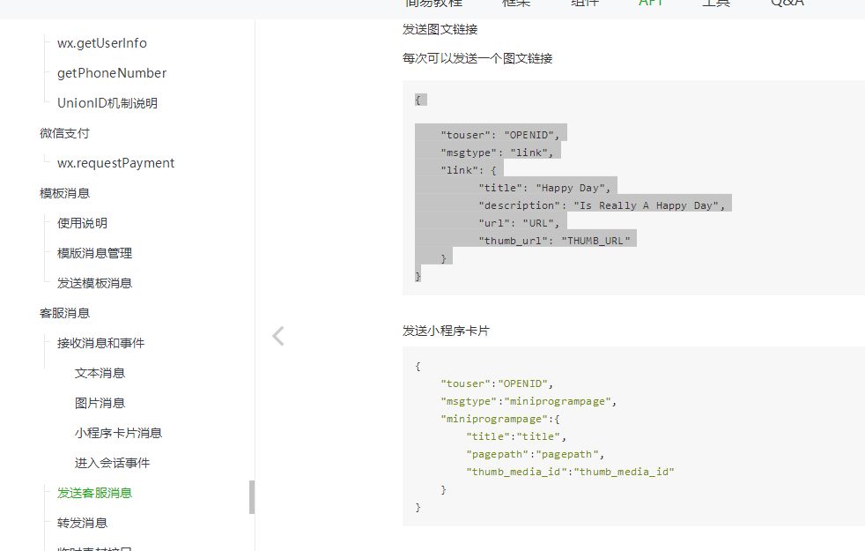
Task: Select the 模板消息 section heading
Action: coord(64,193)
